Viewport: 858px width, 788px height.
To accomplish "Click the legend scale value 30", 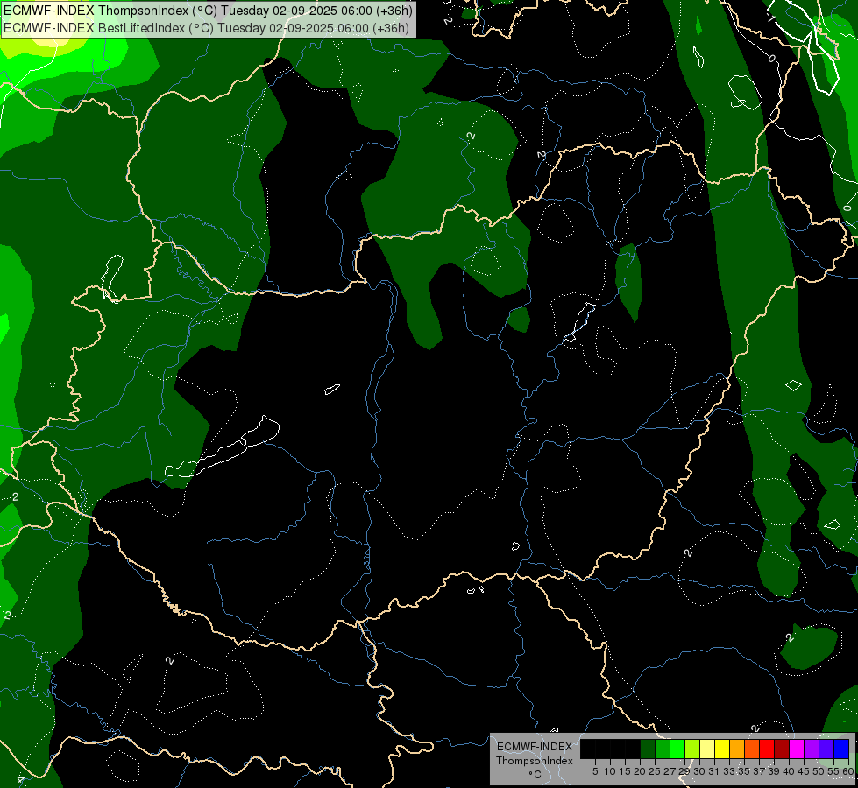I will point(700,771).
